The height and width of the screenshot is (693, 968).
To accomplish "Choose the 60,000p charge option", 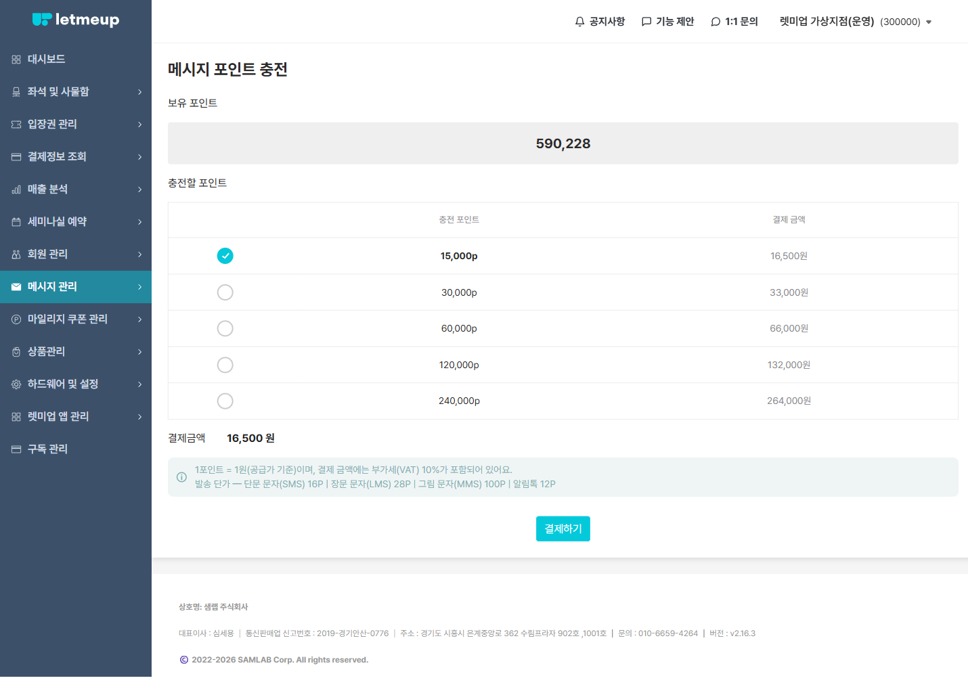I will click(x=225, y=328).
